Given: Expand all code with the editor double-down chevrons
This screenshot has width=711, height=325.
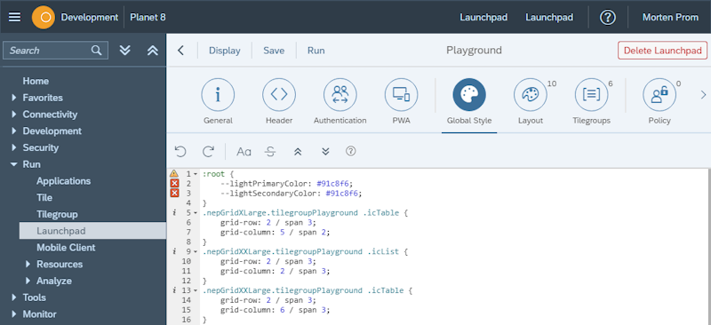Looking at the screenshot, I should 325,151.
